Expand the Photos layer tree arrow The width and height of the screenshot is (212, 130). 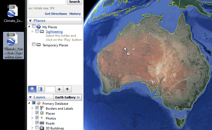(x=33, y=118)
